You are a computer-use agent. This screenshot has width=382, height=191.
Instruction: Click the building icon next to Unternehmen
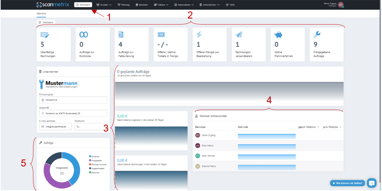coord(40,72)
